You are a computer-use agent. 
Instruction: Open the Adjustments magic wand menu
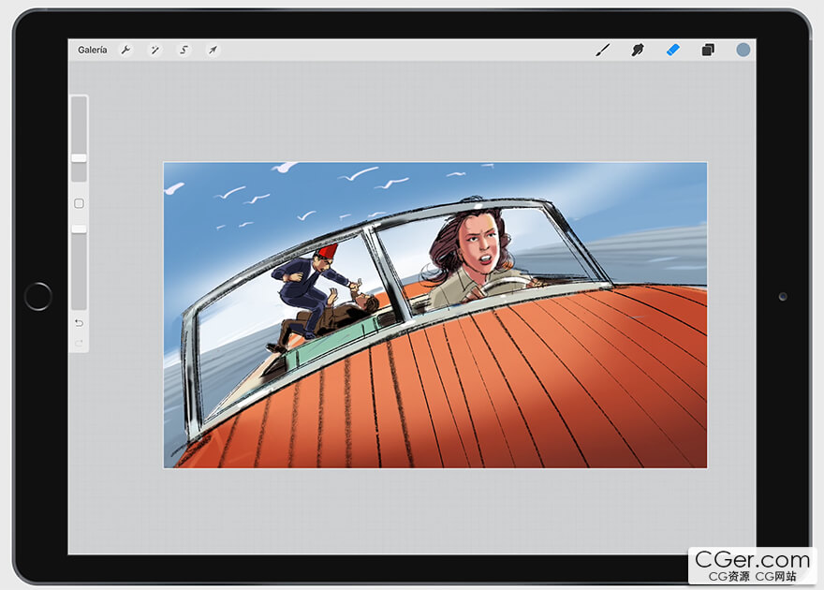tap(154, 50)
